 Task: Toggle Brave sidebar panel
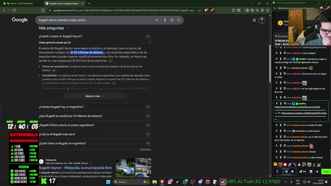247,10
